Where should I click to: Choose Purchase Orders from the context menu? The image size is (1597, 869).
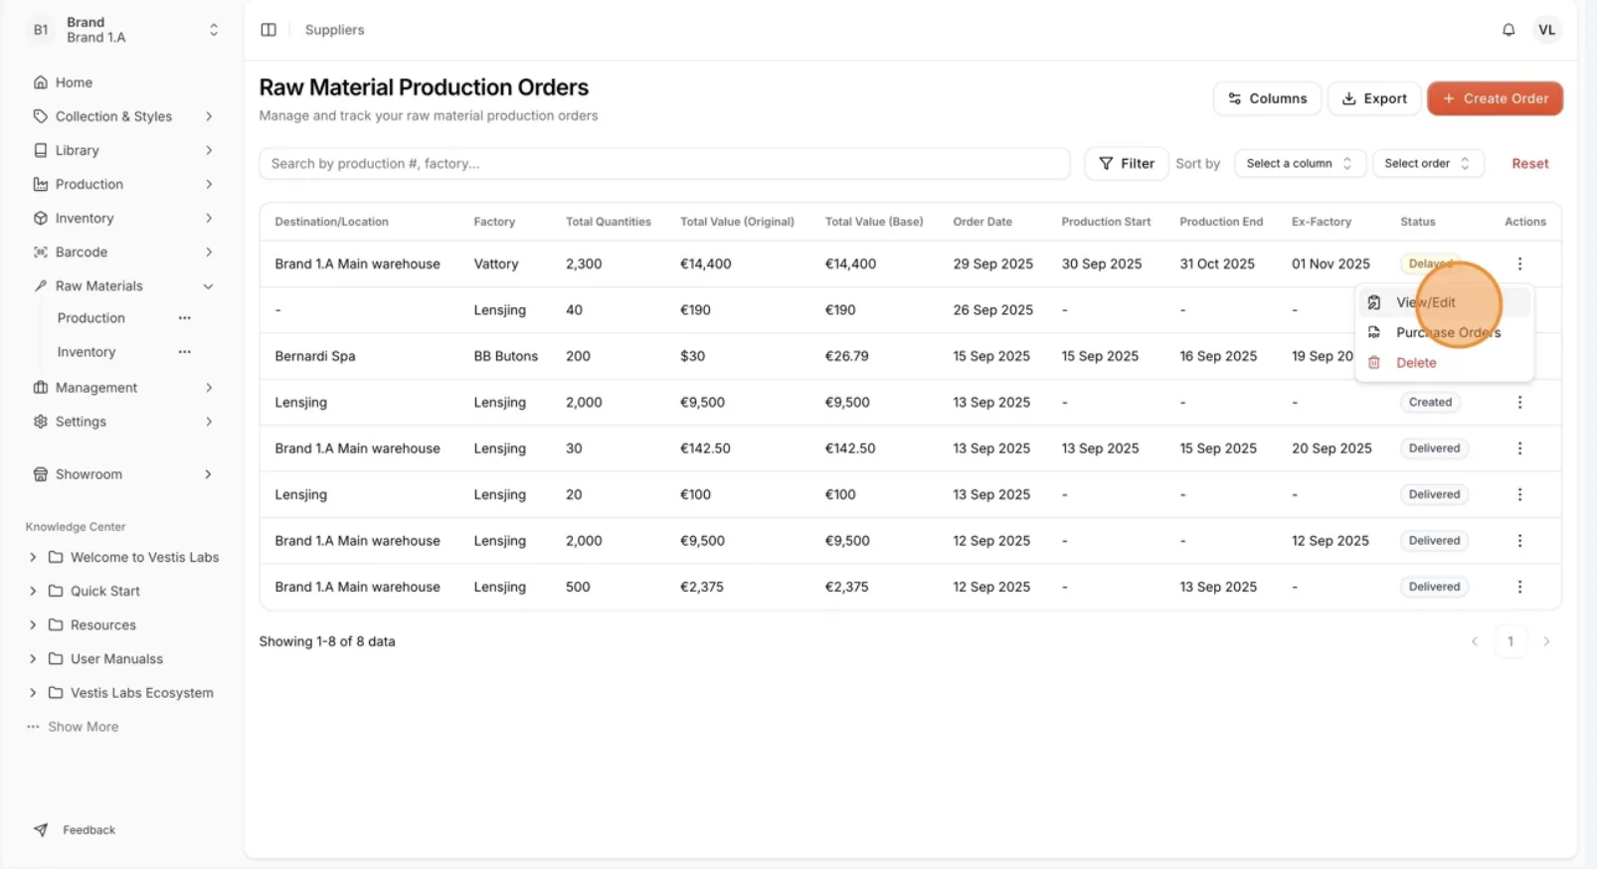1444,332
